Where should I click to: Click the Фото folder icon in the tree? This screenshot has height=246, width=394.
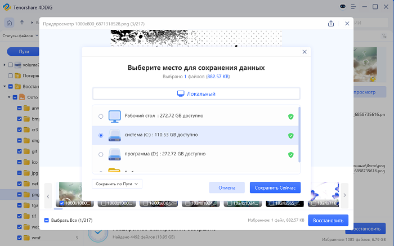coord(22,97)
